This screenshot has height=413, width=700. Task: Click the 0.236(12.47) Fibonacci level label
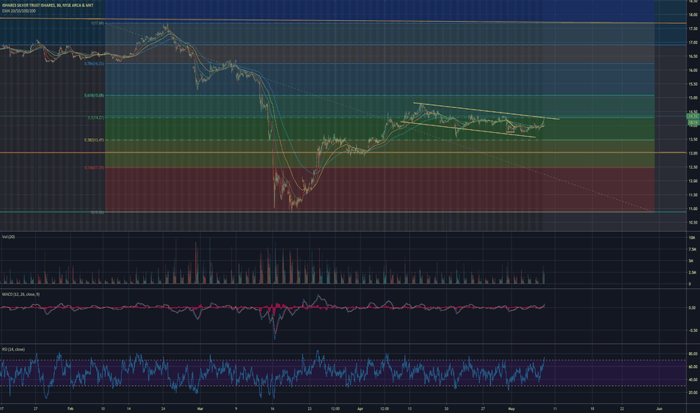[x=94, y=167]
